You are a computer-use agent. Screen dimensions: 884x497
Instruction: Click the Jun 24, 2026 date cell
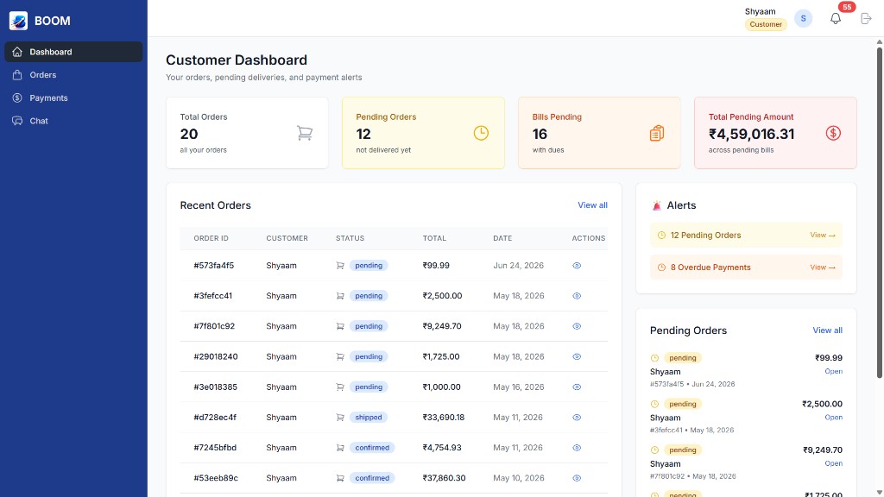tap(518, 266)
